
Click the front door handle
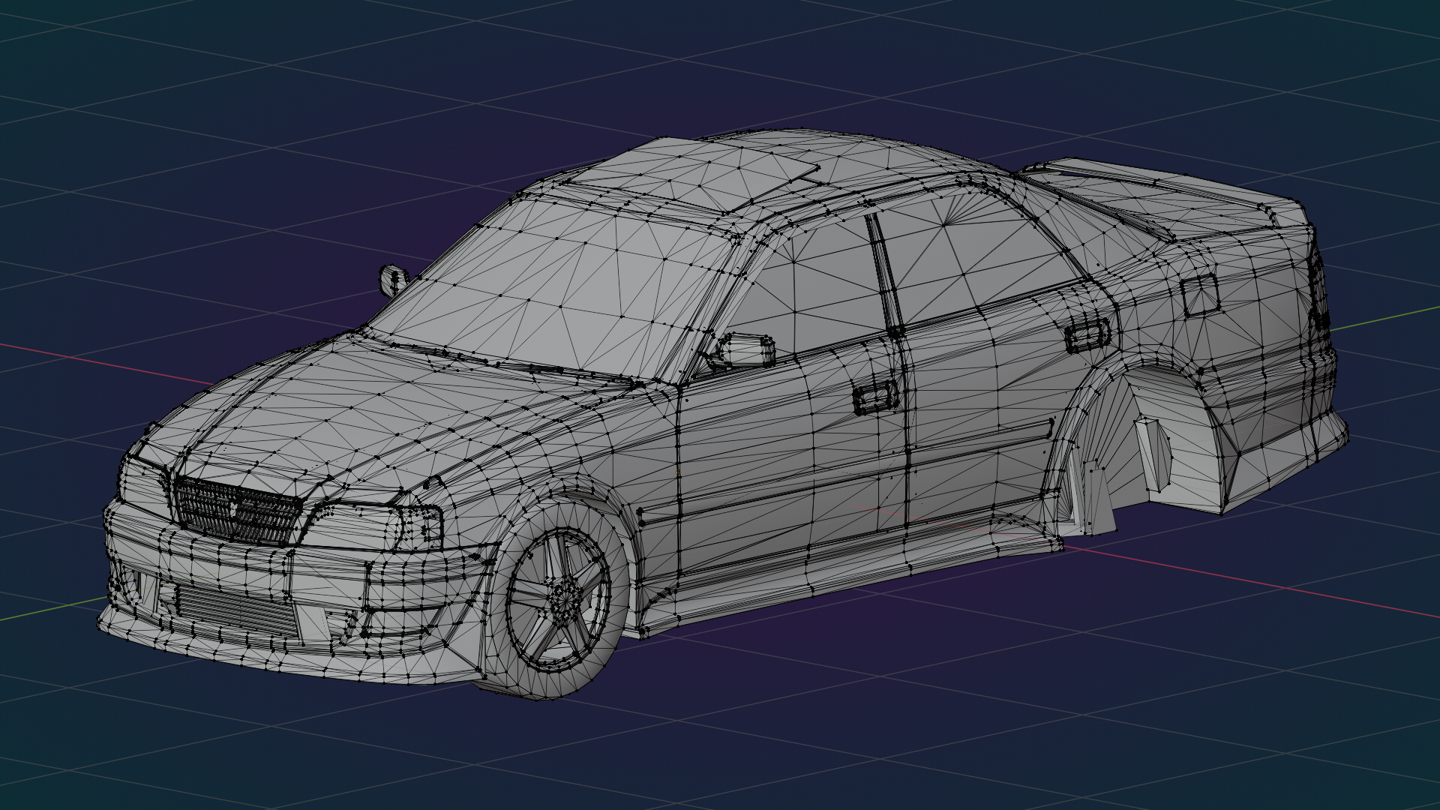coord(876,398)
